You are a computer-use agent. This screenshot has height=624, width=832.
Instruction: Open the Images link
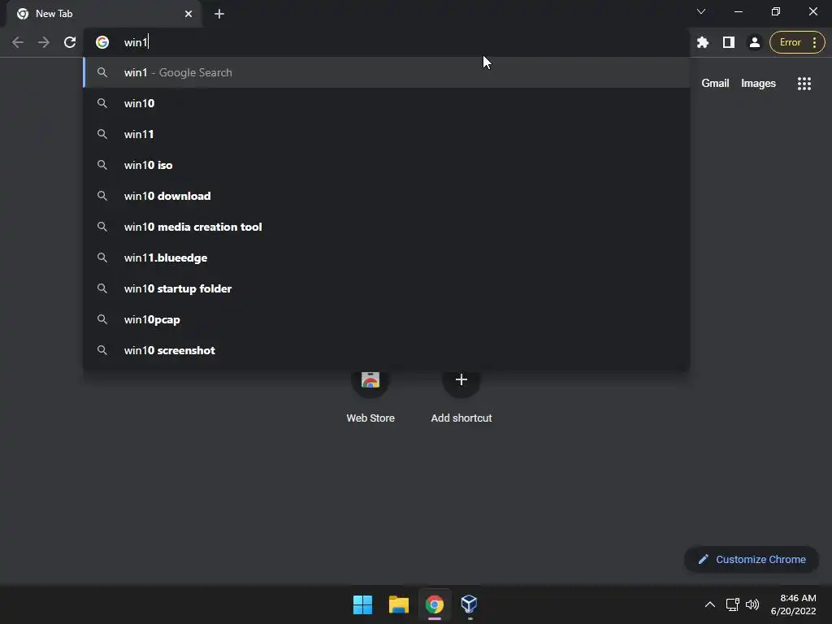click(x=758, y=84)
